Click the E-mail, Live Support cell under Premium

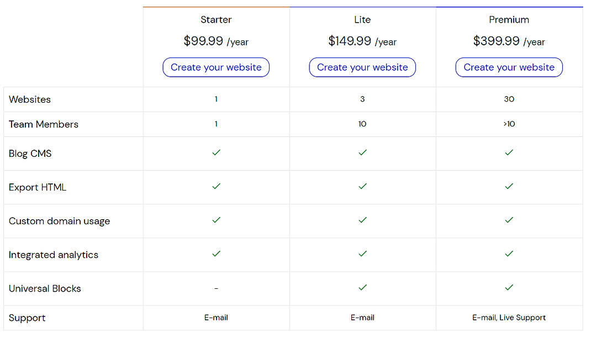pos(509,318)
